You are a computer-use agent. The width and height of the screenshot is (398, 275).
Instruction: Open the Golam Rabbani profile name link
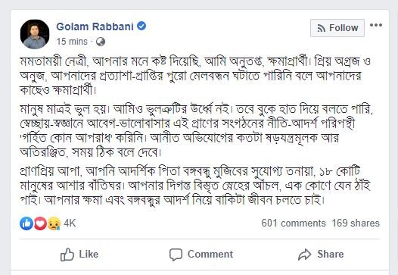tap(95, 27)
